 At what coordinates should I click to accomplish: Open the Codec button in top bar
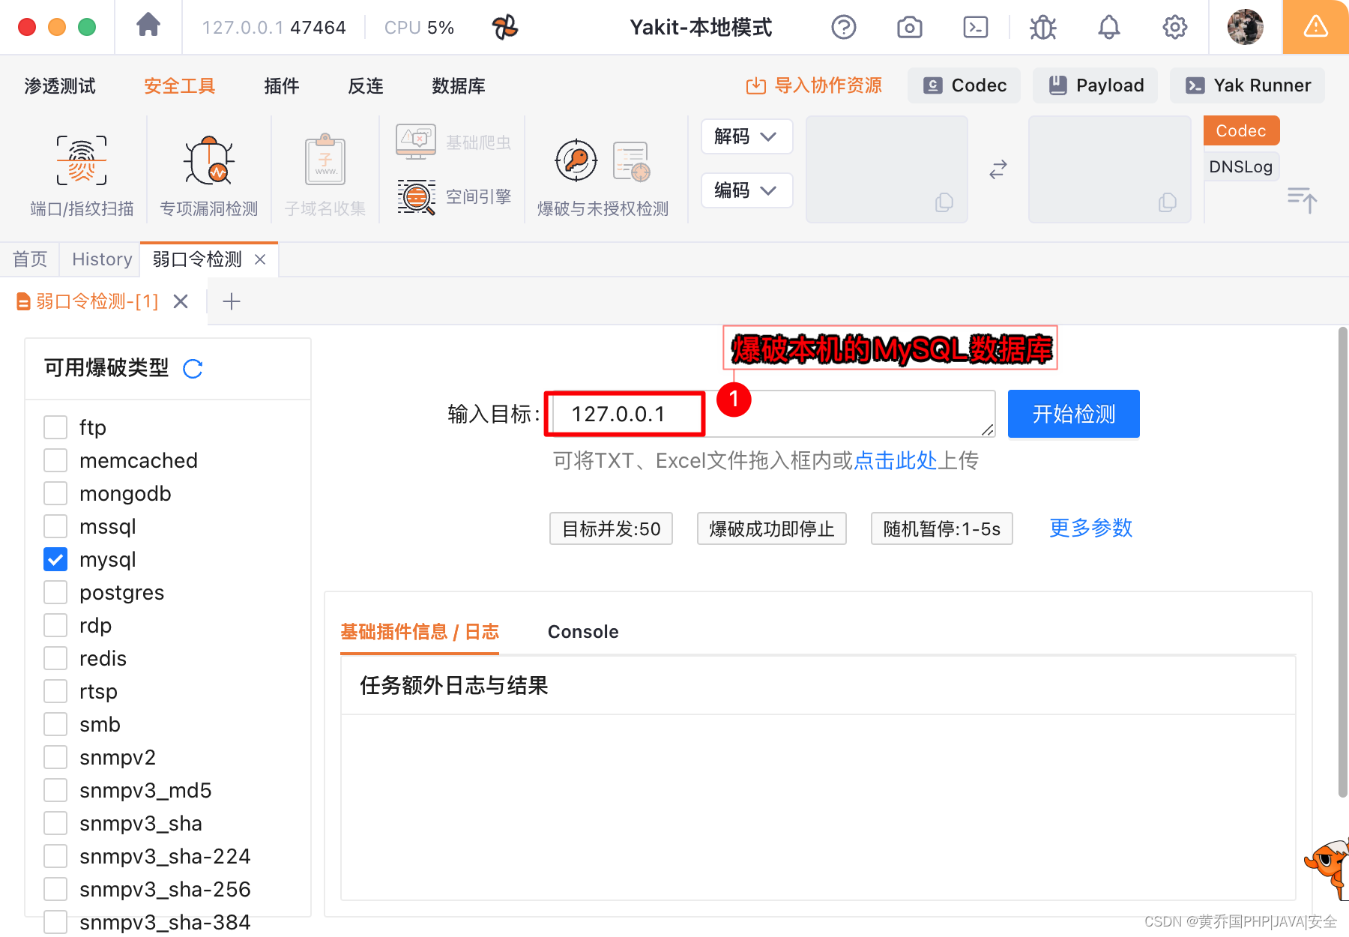[x=964, y=85]
